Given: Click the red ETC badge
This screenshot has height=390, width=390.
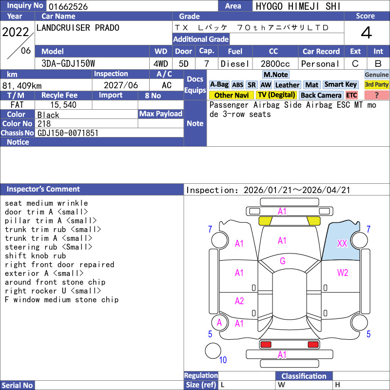Looking at the screenshot, I should coord(351,96).
